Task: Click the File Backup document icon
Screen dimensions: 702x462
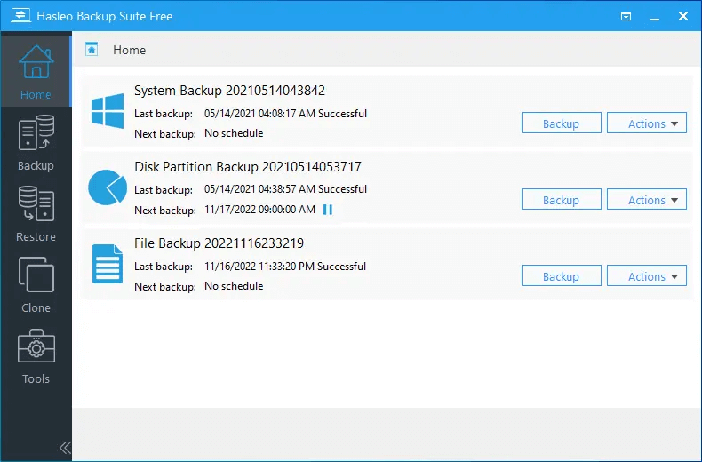Action: (108, 264)
